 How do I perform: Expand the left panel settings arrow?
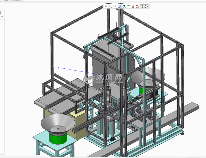[x=3, y=12]
